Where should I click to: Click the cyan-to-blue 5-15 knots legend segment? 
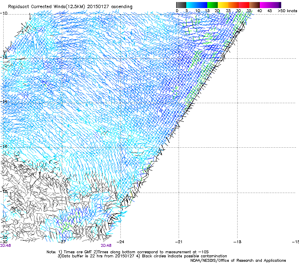coord(197,5)
